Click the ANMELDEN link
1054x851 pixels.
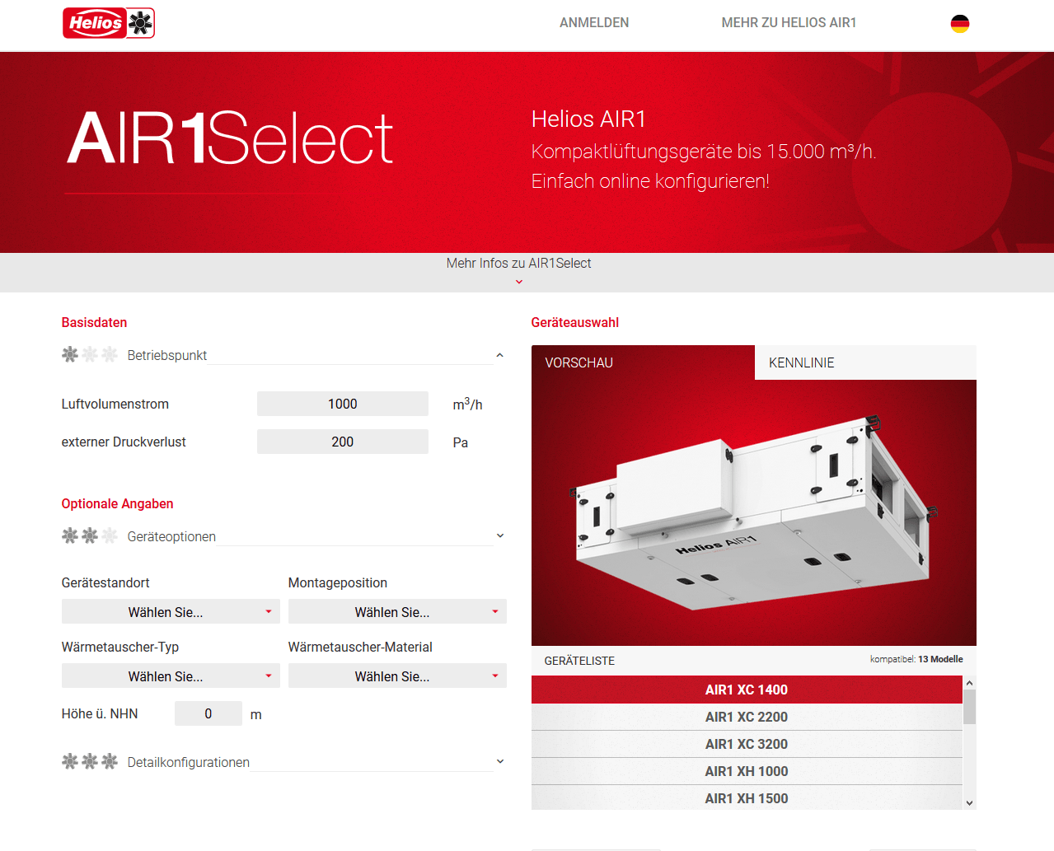click(x=594, y=22)
